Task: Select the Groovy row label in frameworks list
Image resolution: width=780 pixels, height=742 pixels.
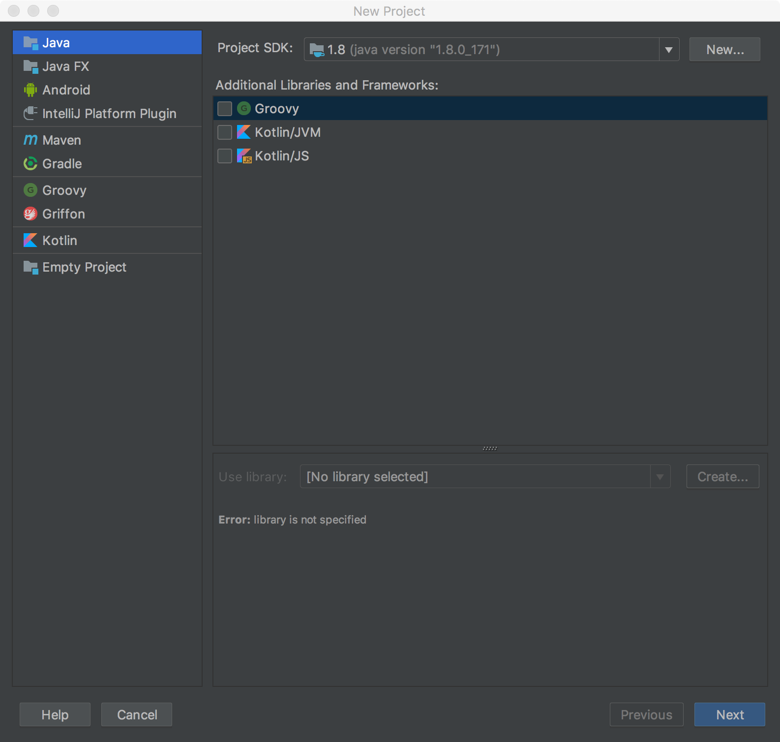Action: 277,109
